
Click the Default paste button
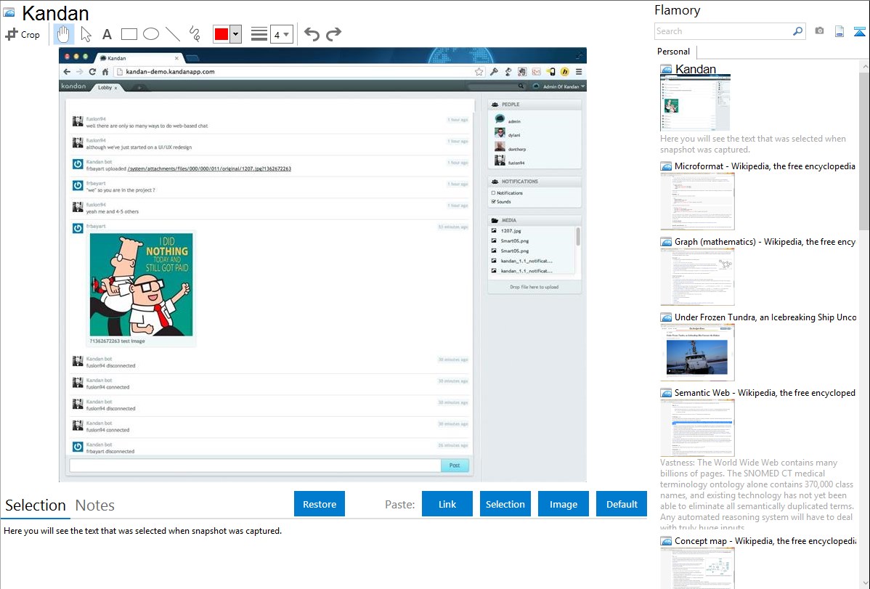coord(622,504)
